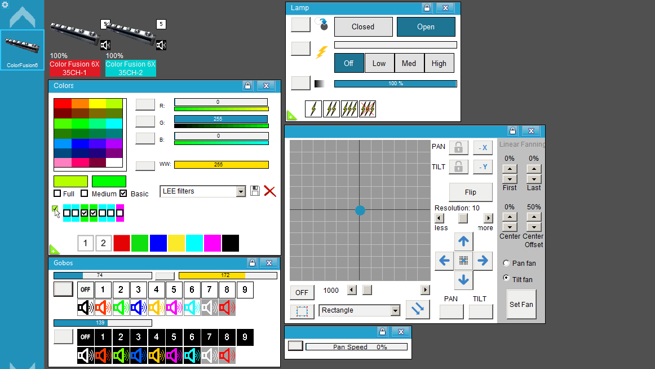The height and width of the screenshot is (369, 655).
Task: Click green speaker icon under first gobo row
Action: [121, 307]
